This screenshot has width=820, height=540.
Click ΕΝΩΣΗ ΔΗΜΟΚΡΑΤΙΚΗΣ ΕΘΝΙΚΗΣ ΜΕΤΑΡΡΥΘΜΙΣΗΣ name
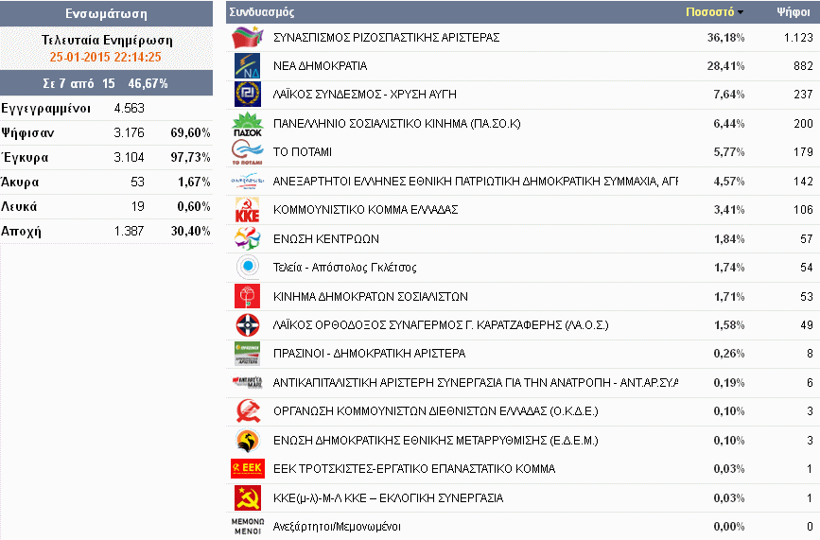click(436, 441)
